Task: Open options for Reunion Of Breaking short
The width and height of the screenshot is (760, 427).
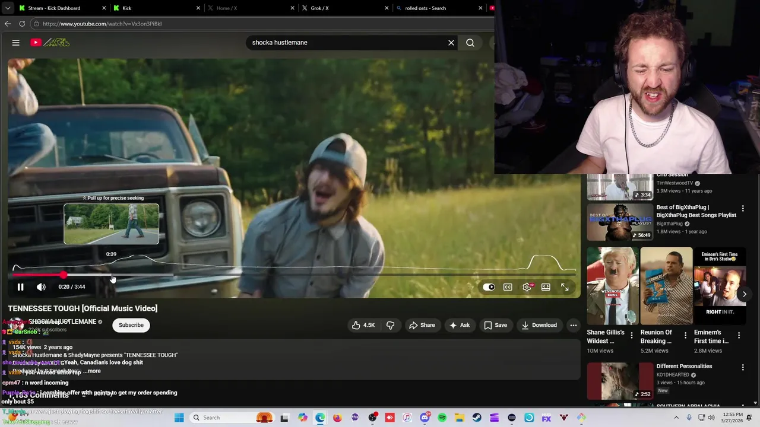Action: click(x=686, y=336)
